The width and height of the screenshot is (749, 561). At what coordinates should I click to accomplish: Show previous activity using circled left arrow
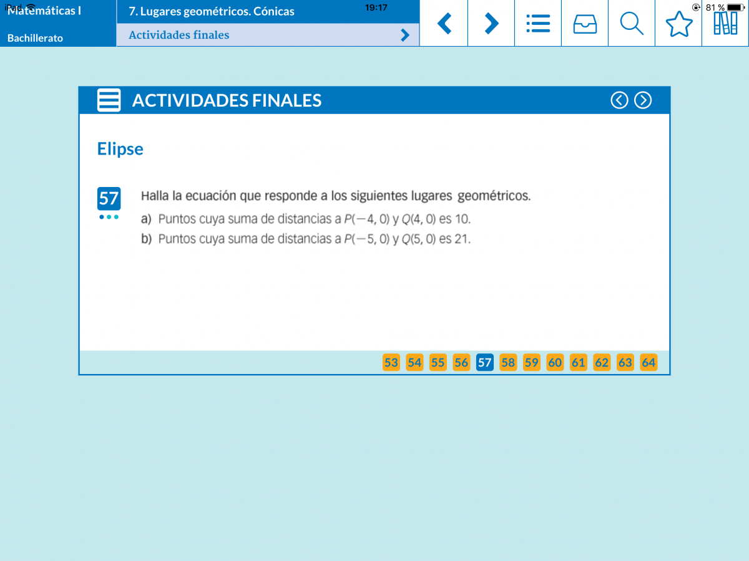coord(619,100)
